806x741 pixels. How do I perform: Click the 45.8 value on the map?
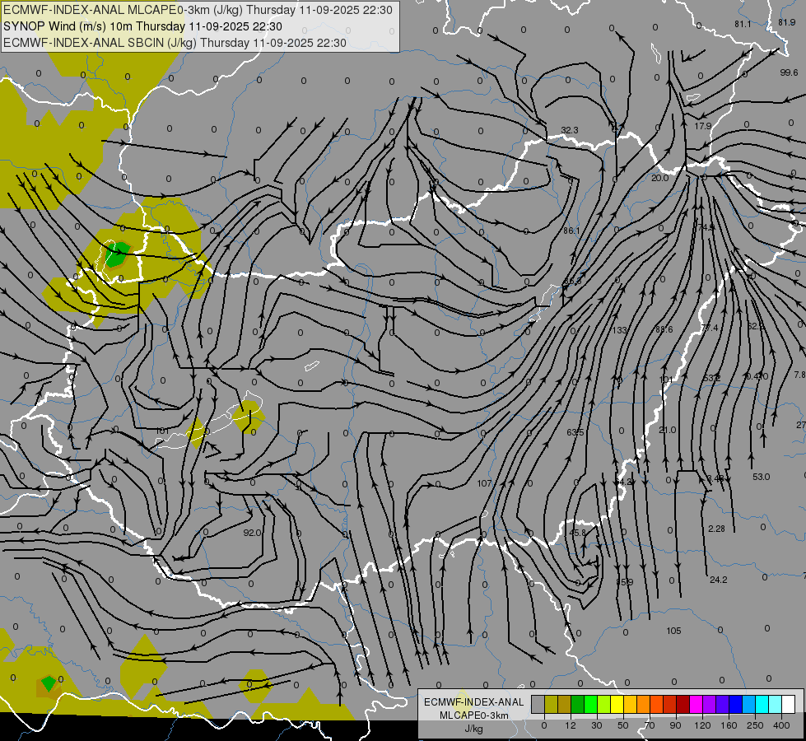tap(578, 533)
